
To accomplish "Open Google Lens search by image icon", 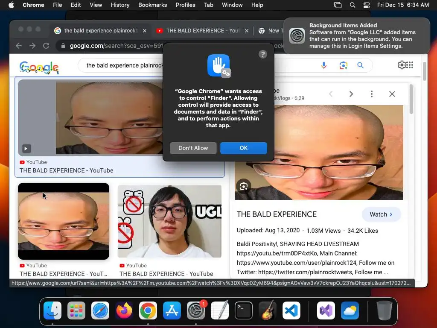I will 344,65.
